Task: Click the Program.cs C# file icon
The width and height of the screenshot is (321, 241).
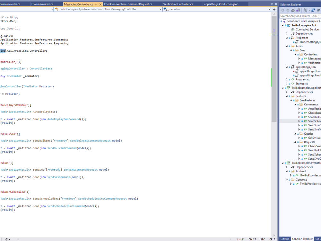Action: 293,79
